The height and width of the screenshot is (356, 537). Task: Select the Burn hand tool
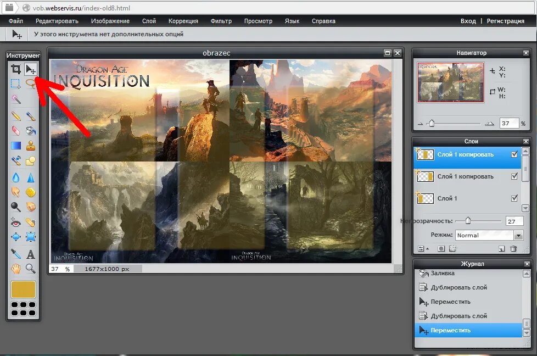31,207
